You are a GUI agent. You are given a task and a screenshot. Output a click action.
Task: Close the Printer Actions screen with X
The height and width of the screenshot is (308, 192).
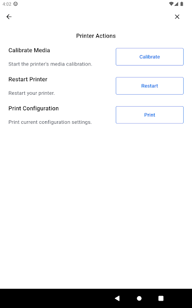[x=177, y=17]
